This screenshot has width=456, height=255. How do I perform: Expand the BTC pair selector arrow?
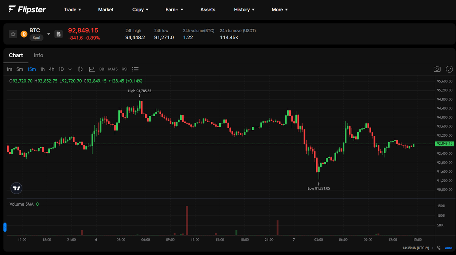click(49, 34)
